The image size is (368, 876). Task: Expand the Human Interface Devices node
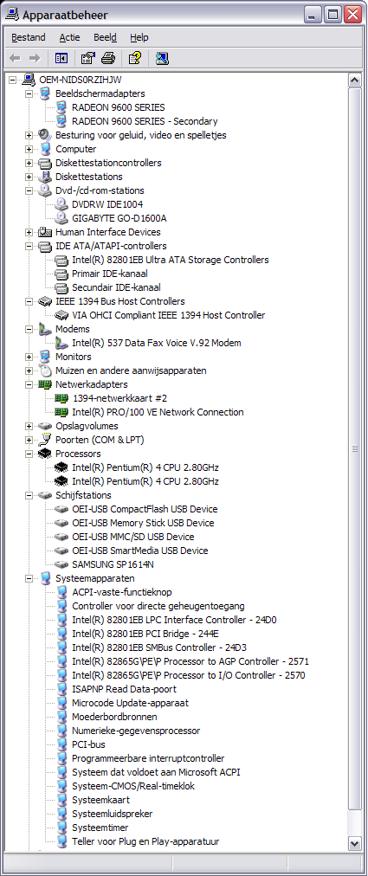[29, 232]
